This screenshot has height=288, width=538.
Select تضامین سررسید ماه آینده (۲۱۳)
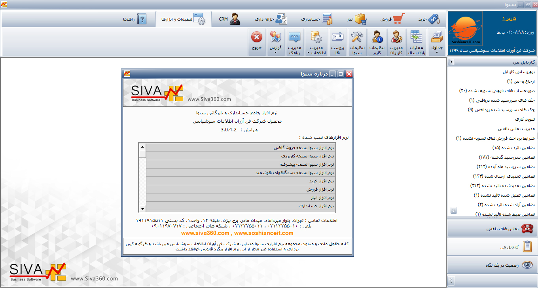pyautogui.click(x=506, y=167)
